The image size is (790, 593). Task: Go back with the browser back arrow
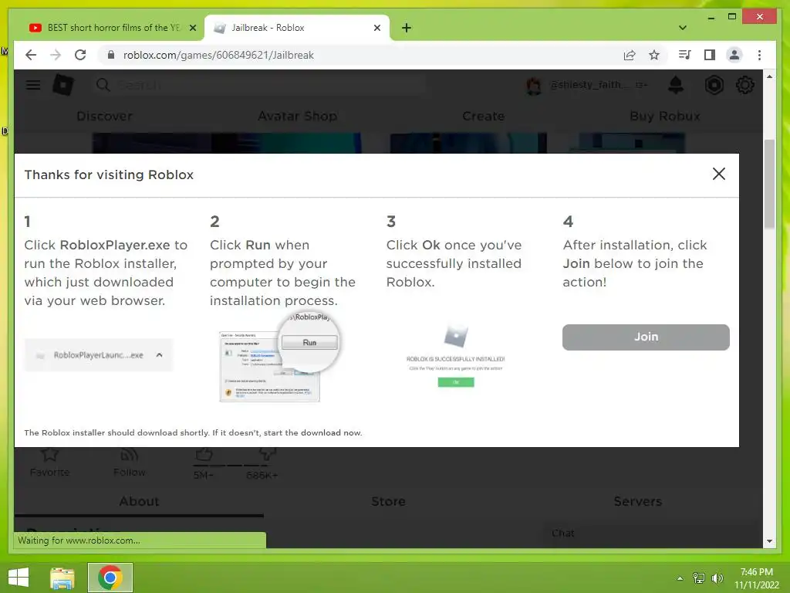(31, 55)
